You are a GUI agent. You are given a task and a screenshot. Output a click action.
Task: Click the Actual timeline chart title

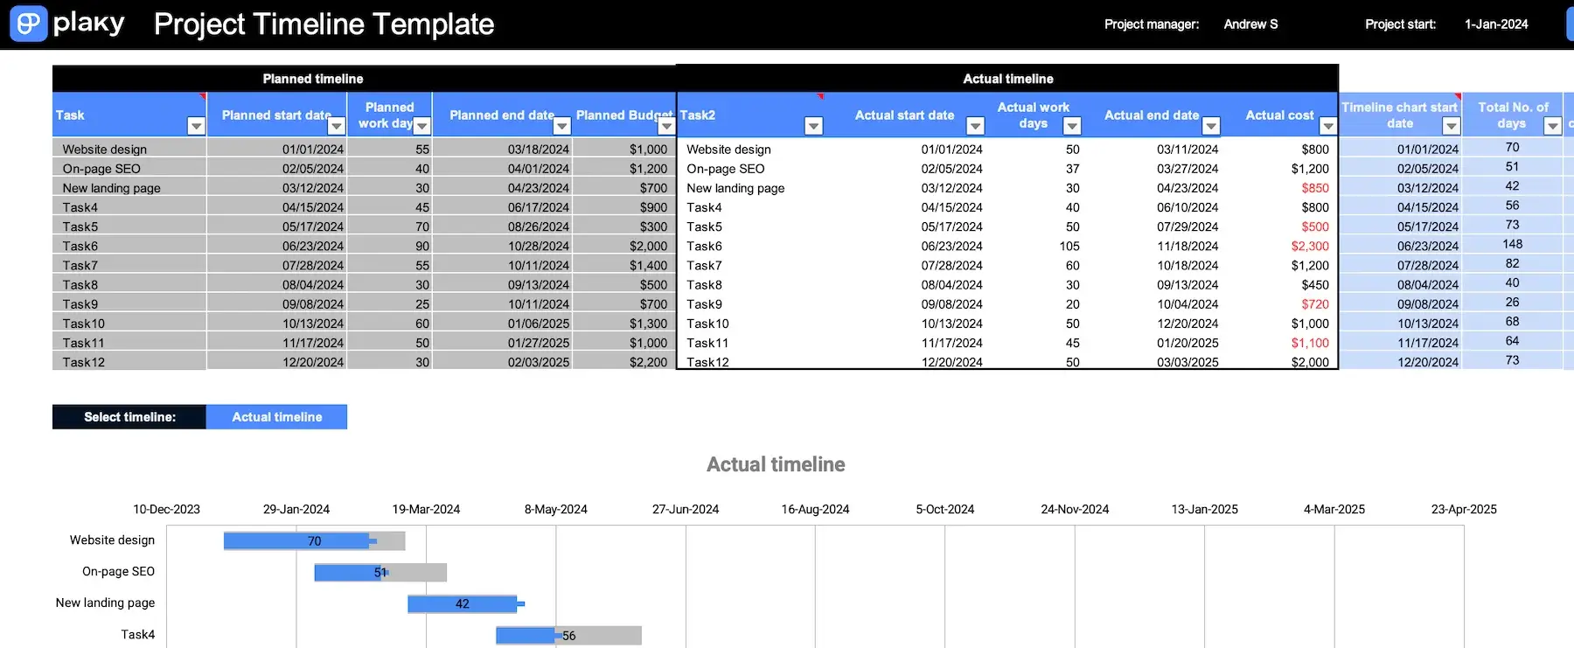[776, 464]
